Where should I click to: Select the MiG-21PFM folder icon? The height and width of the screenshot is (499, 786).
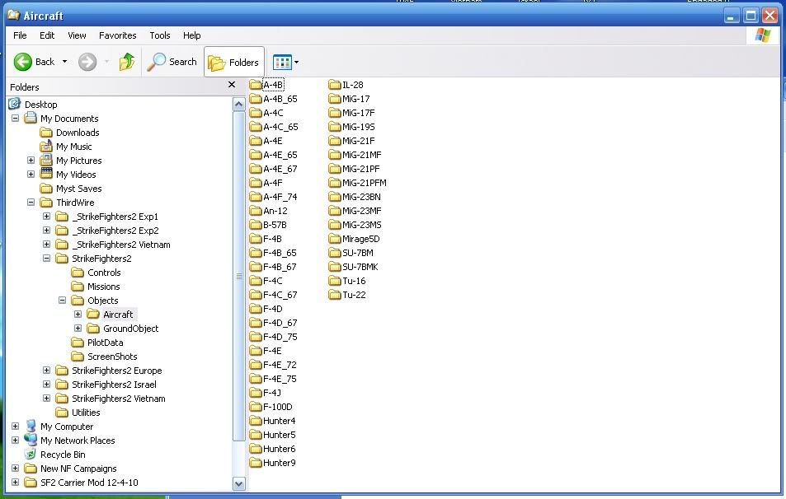pyautogui.click(x=335, y=183)
